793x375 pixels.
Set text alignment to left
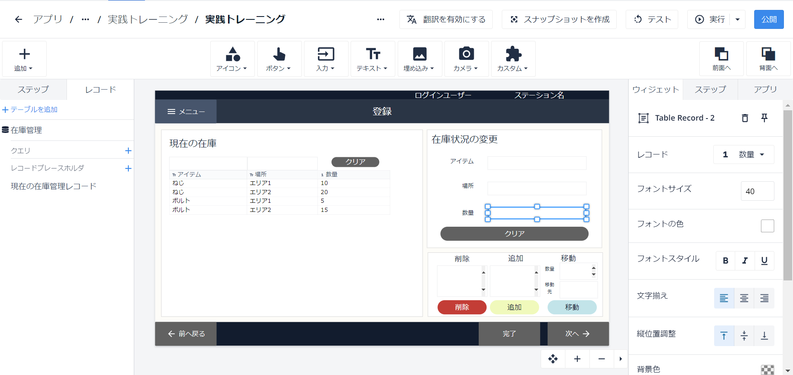point(724,298)
